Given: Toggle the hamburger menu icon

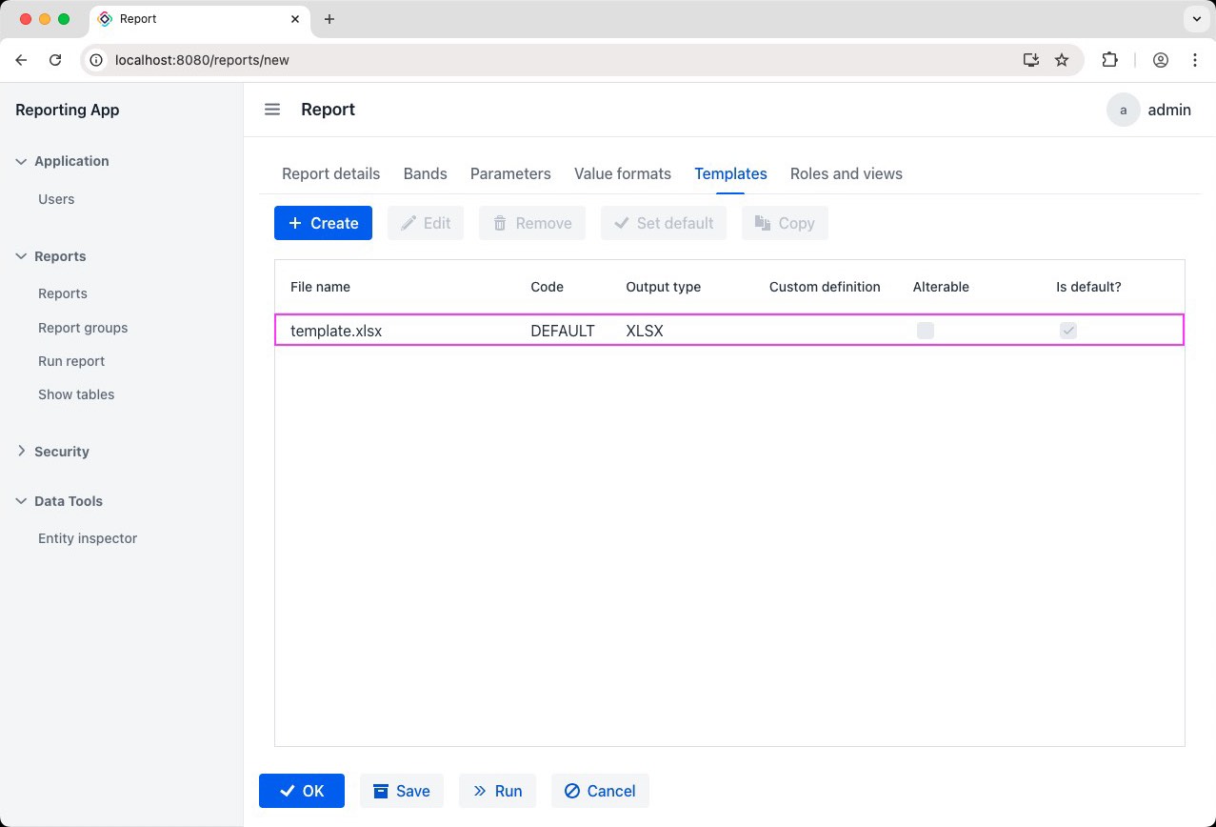Looking at the screenshot, I should coord(272,110).
